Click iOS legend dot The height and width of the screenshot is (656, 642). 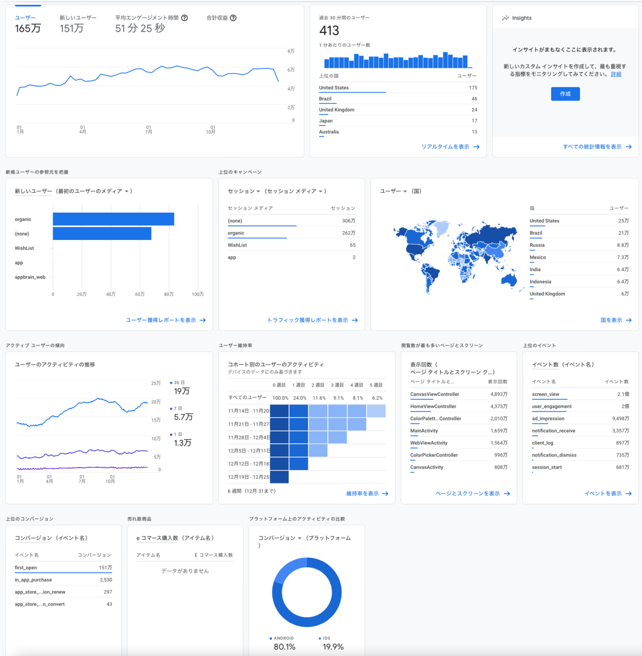click(320, 639)
